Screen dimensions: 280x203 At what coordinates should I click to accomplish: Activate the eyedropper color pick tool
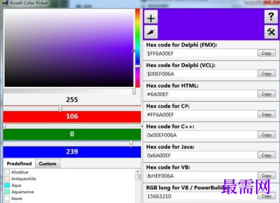(151, 32)
